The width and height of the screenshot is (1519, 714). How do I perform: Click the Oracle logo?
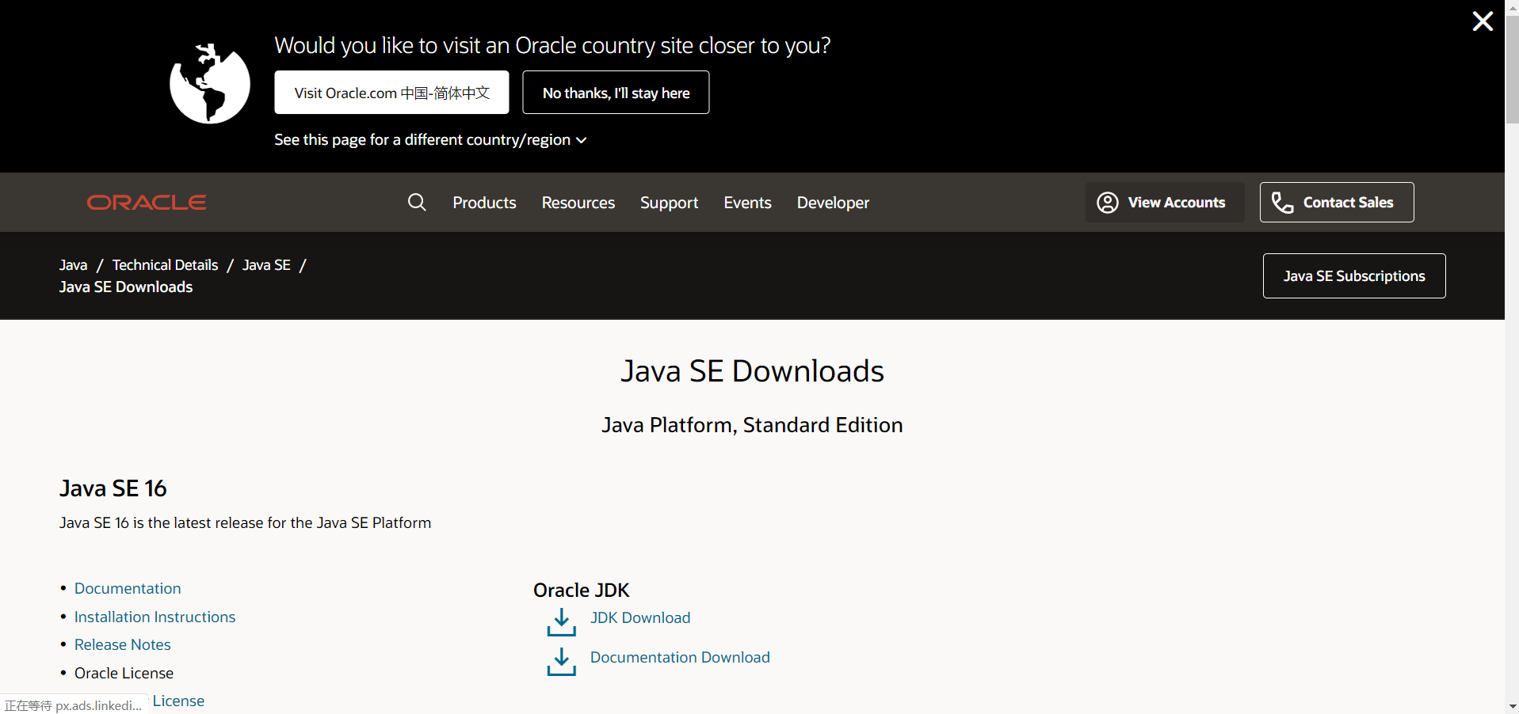tap(147, 203)
